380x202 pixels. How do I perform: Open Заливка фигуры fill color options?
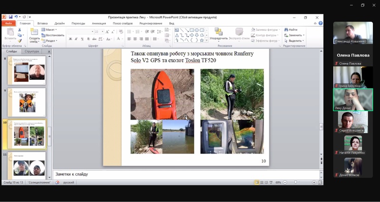pos(265,29)
